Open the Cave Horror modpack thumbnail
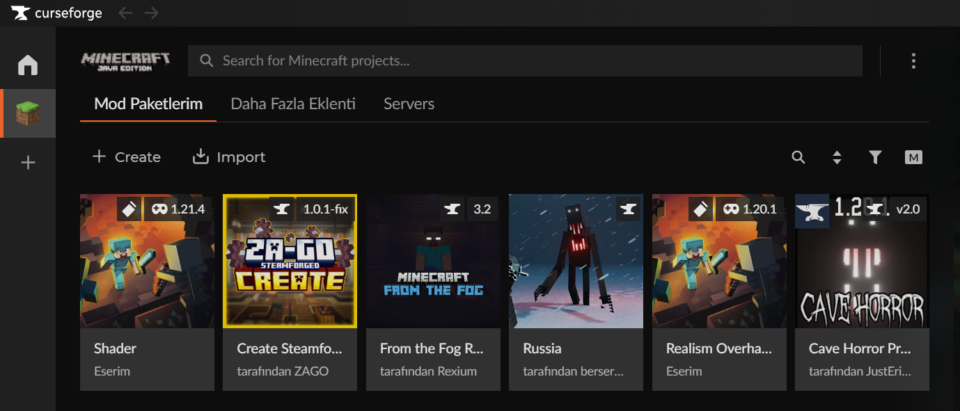This screenshot has width=960, height=411. point(862,261)
